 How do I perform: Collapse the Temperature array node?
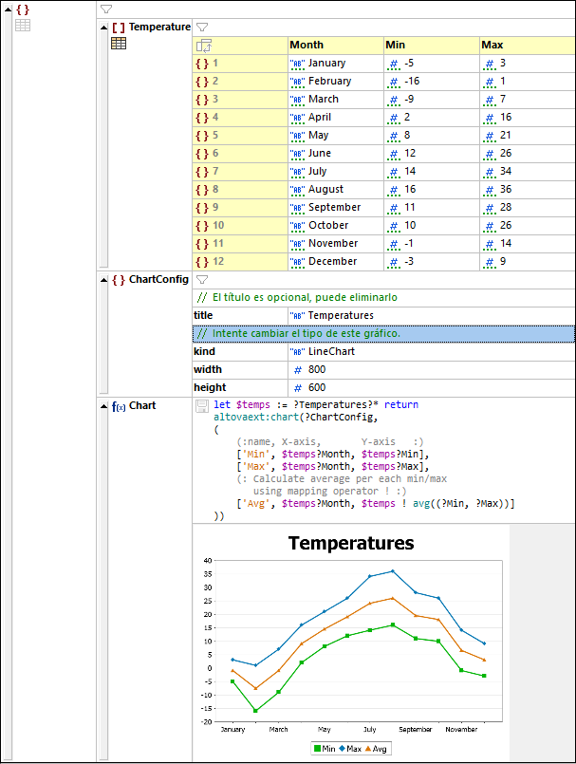point(103,28)
